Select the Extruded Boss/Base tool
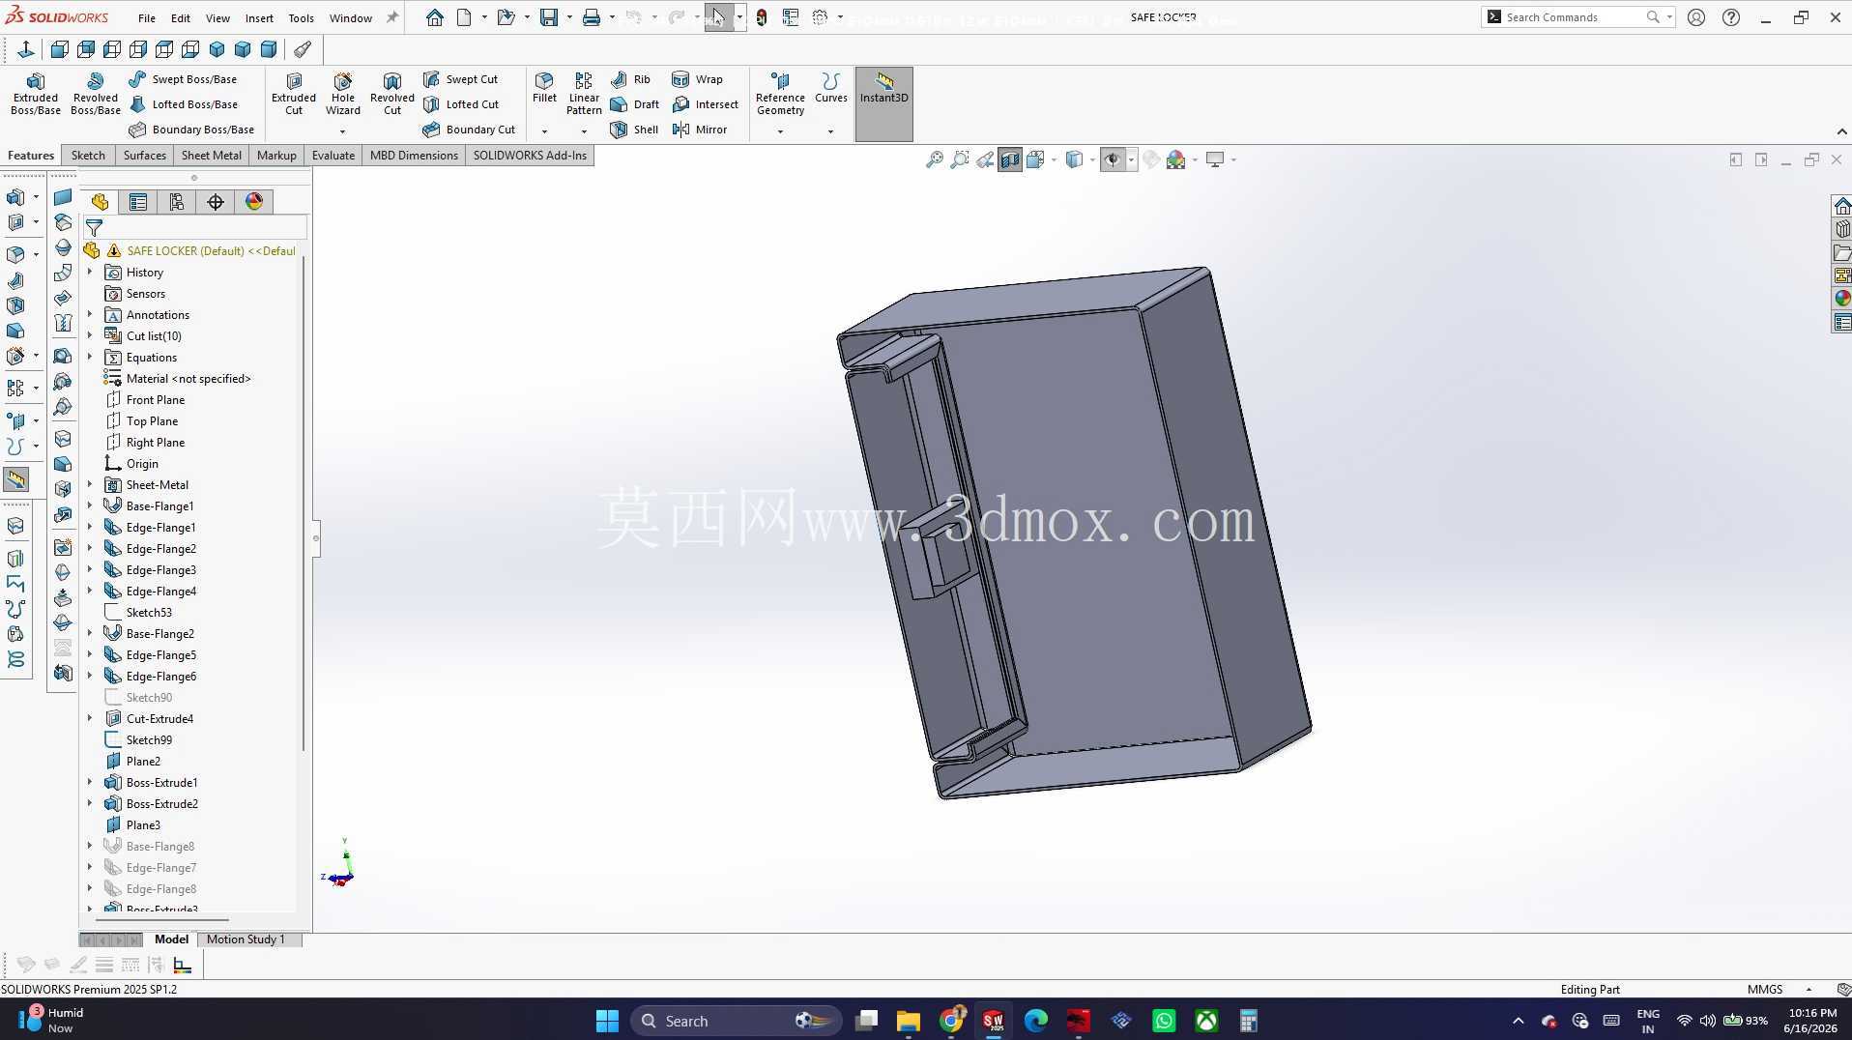 click(36, 94)
